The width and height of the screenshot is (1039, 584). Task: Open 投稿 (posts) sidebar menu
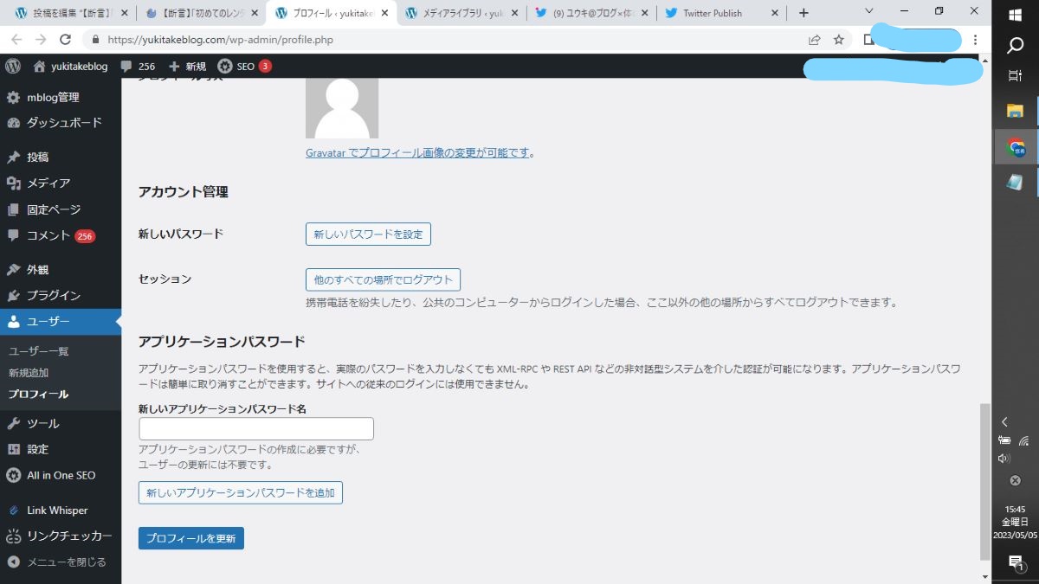(x=61, y=157)
